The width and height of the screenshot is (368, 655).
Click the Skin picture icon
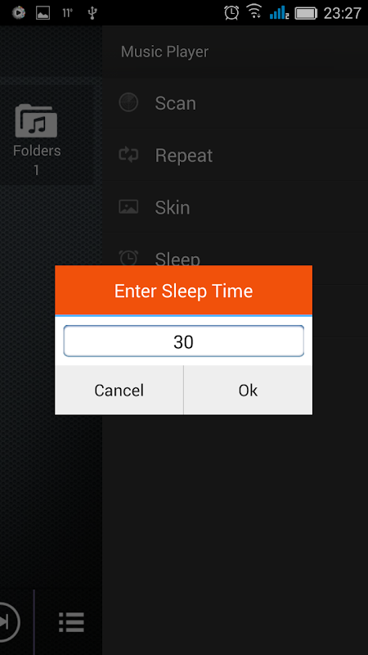(x=128, y=207)
